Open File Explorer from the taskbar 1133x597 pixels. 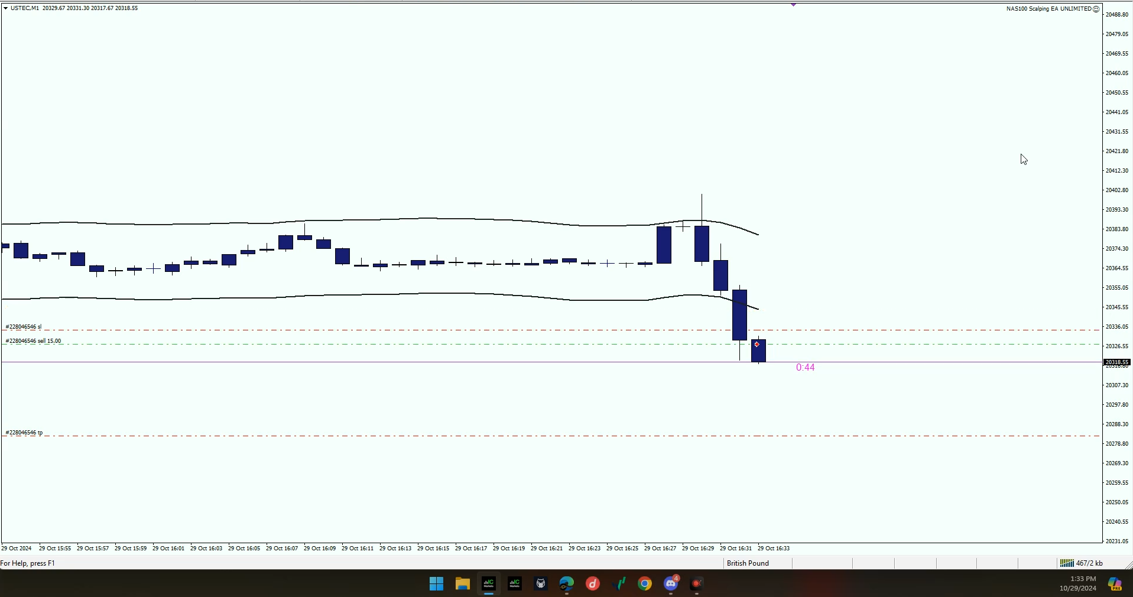click(x=462, y=584)
